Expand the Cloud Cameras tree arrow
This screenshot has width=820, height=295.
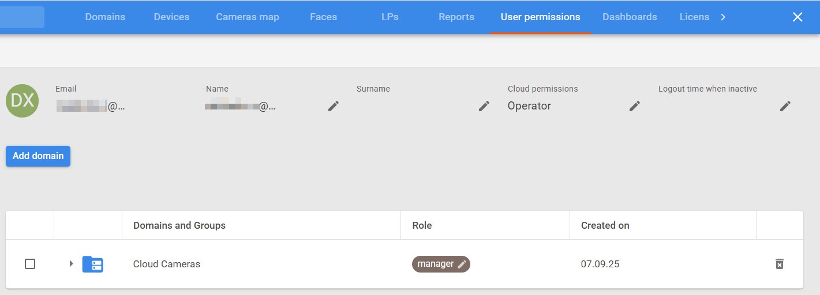(x=72, y=264)
